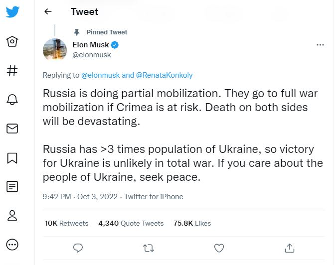The image size is (335, 265).
Task: Share the tweet
Action: pyautogui.click(x=289, y=247)
